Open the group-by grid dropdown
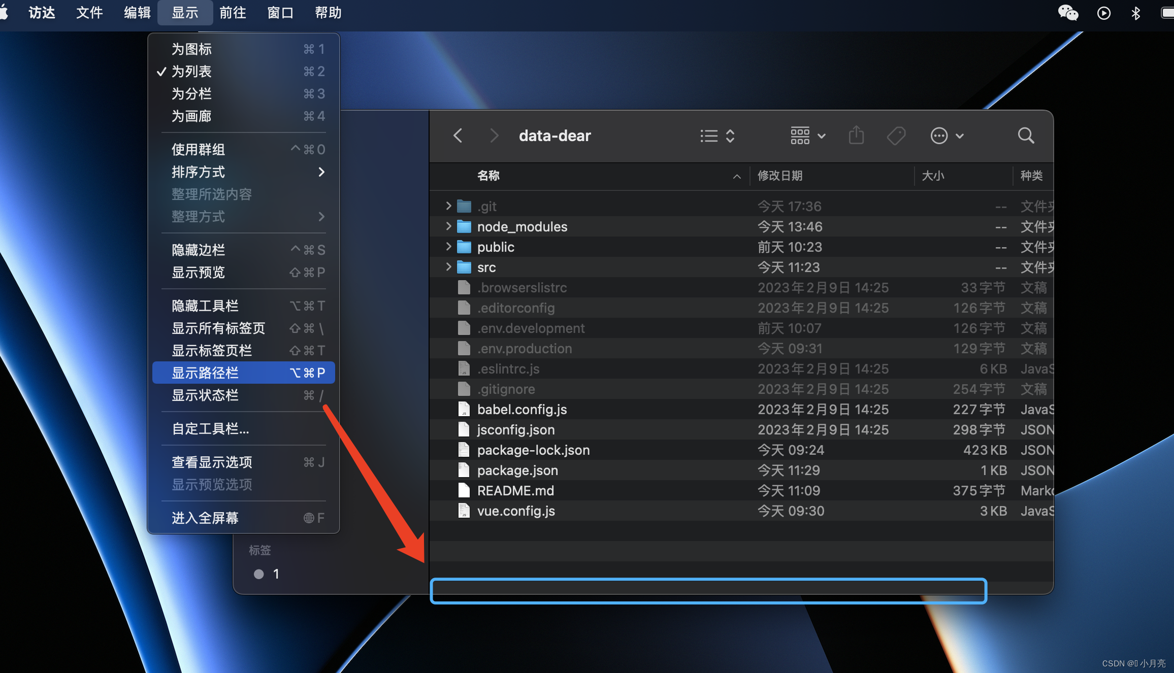Screen dimensions: 1174x673 (x=807, y=136)
